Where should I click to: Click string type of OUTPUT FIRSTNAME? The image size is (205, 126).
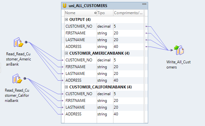pos(102,33)
